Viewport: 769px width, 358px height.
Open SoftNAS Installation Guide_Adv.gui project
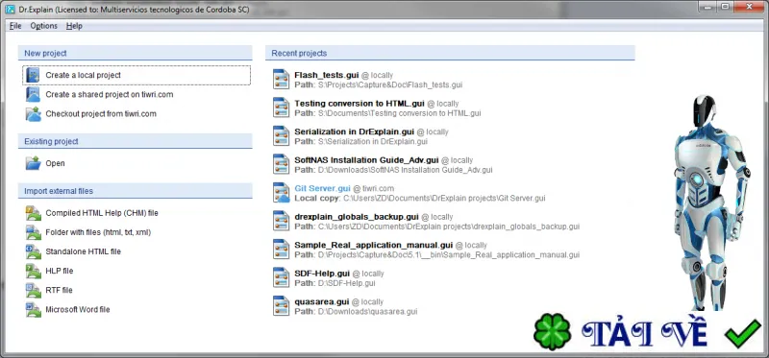point(366,160)
